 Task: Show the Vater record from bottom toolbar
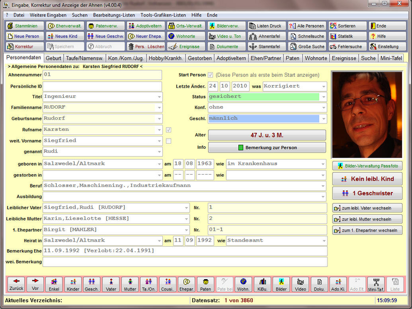point(111,285)
